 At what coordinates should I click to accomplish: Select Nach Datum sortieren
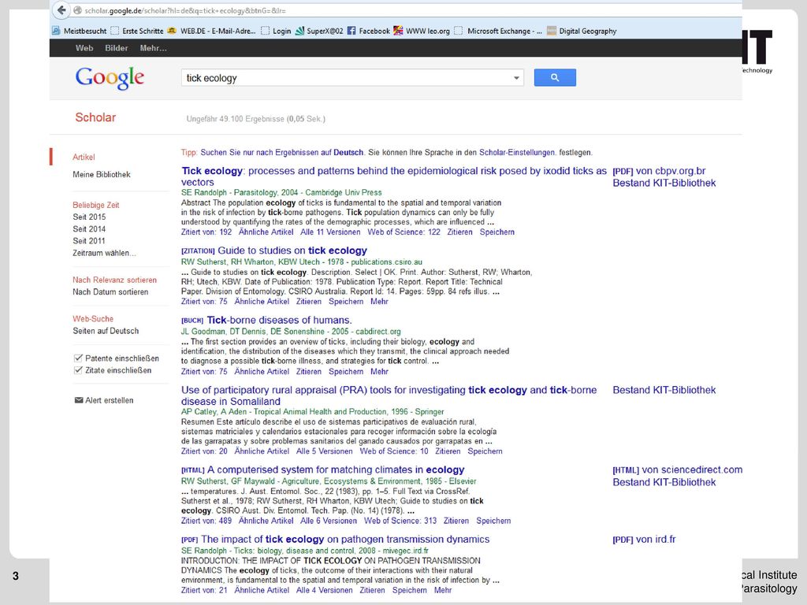pos(110,291)
